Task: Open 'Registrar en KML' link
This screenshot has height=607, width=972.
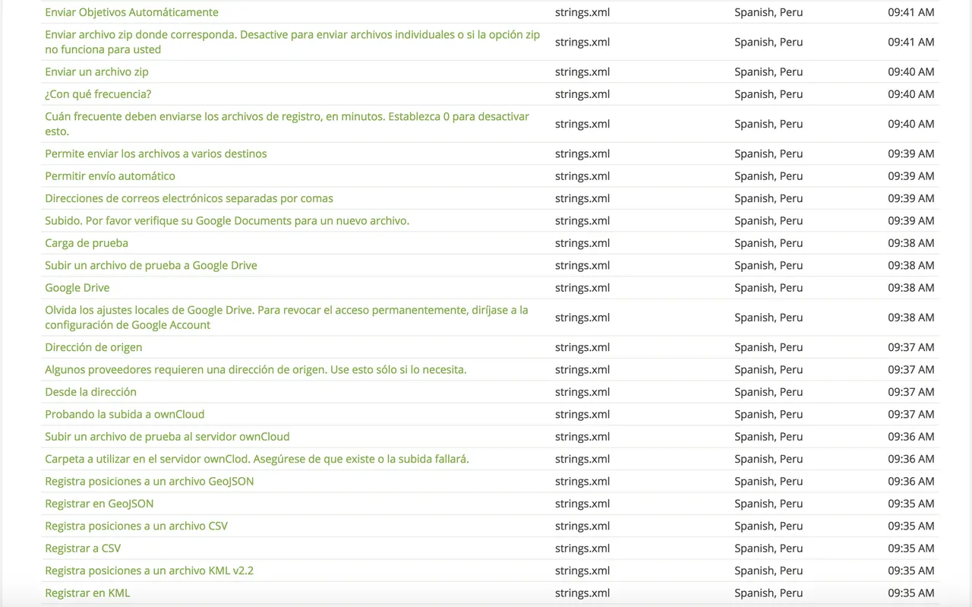Action: [87, 593]
